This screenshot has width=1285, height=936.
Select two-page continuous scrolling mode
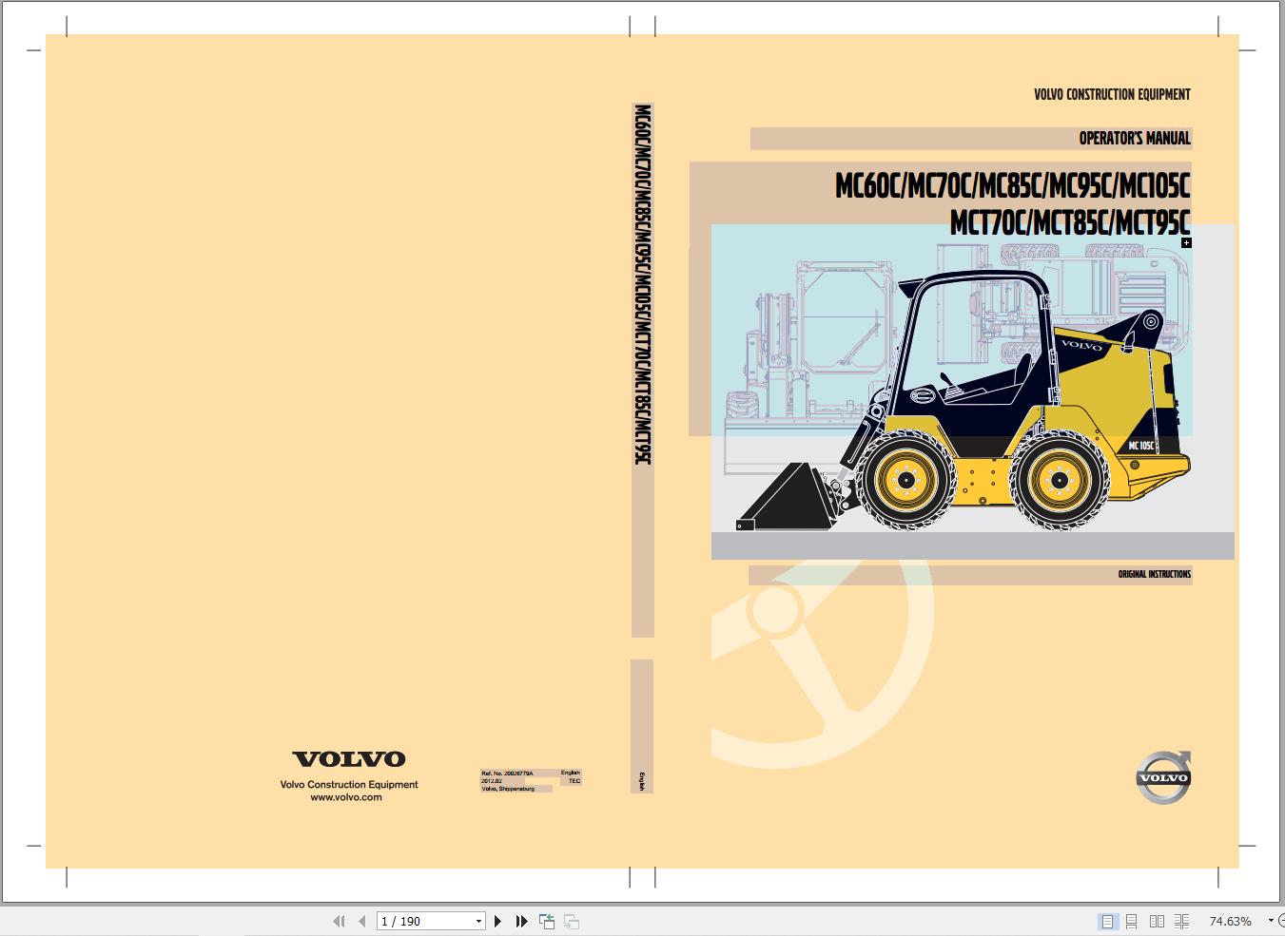point(1181,921)
